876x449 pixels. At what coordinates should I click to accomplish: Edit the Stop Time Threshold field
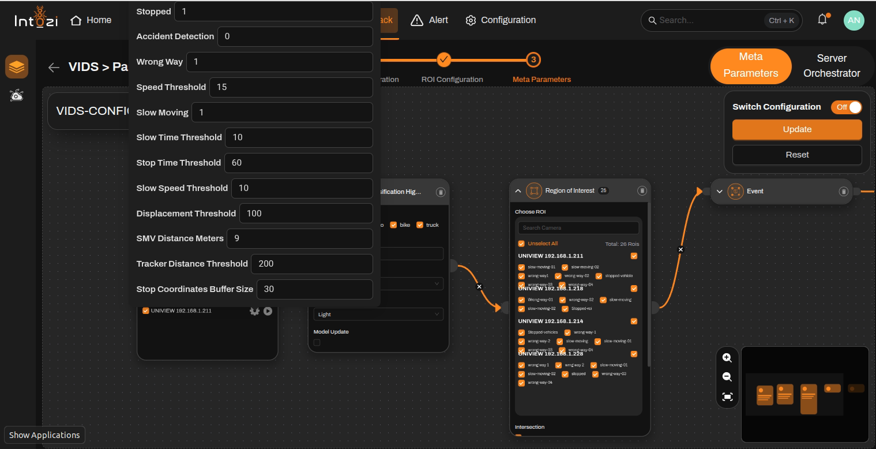[x=298, y=163]
